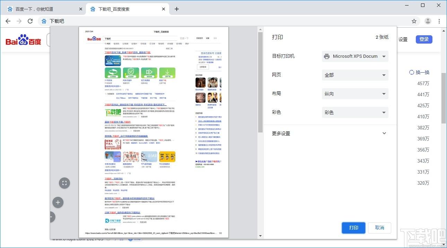Open the 布局 layout dropdown
The image size is (447, 248).
point(355,94)
